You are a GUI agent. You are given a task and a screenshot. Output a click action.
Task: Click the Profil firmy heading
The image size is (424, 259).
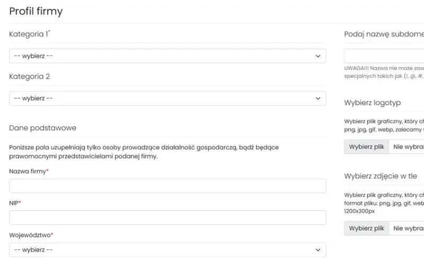[36, 11]
